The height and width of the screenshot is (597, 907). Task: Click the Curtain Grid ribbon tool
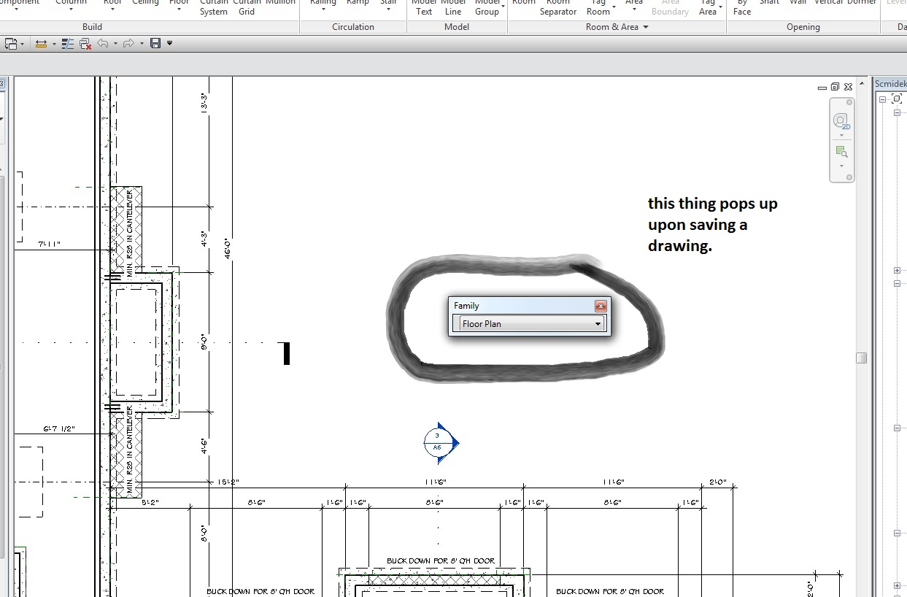pyautogui.click(x=247, y=7)
